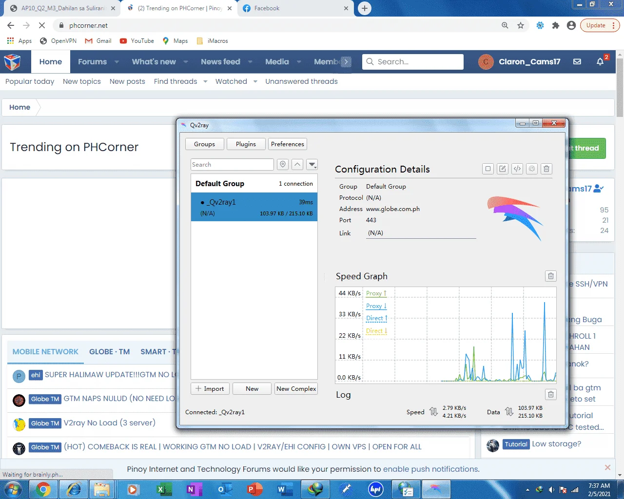Switch to the Facebook tab

coord(295,8)
